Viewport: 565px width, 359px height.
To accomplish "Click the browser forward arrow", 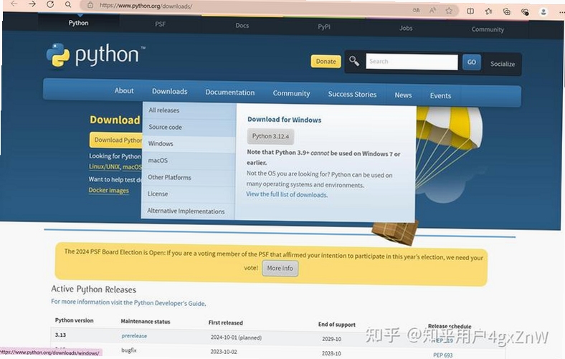I will tap(32, 4).
